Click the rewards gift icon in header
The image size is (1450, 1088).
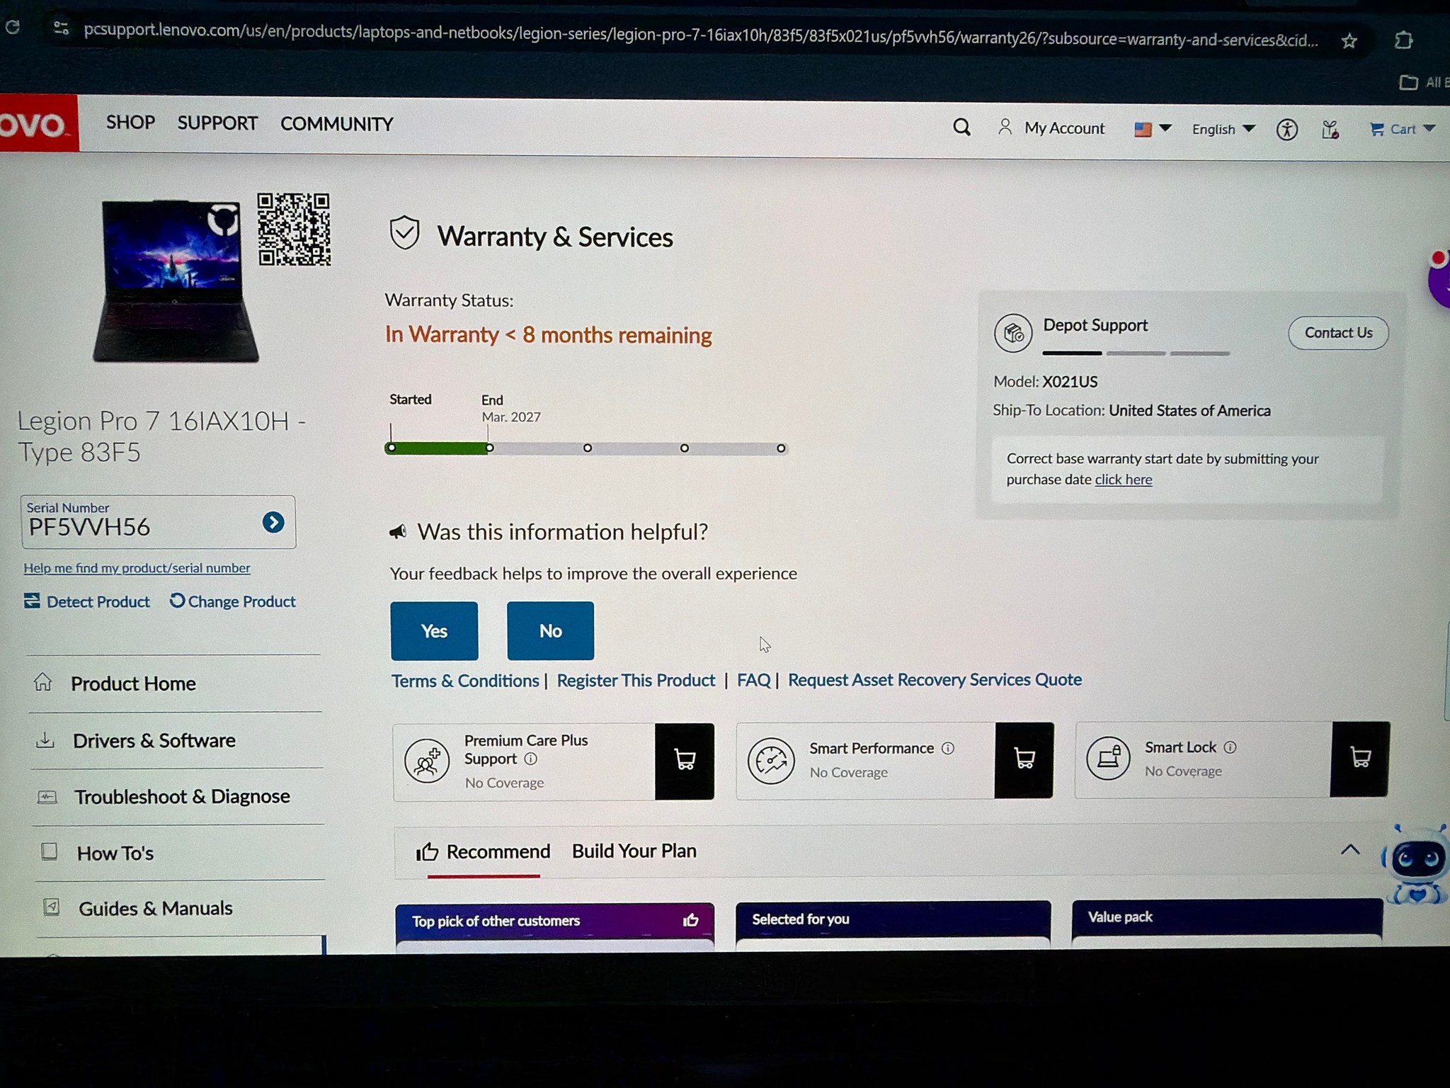1330,130
